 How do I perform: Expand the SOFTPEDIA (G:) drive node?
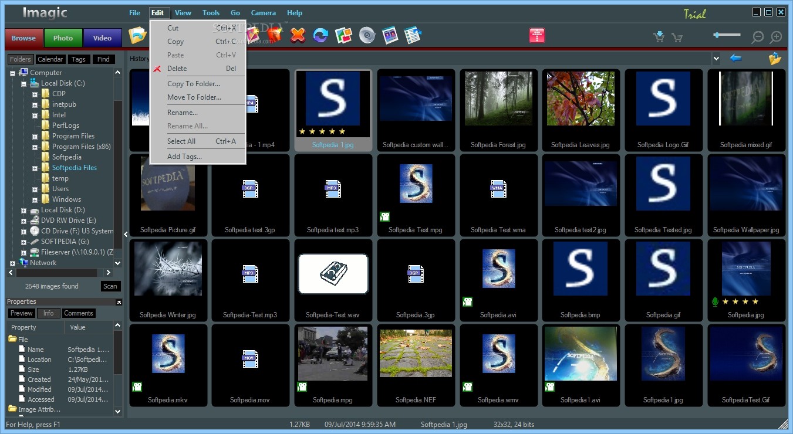[24, 242]
